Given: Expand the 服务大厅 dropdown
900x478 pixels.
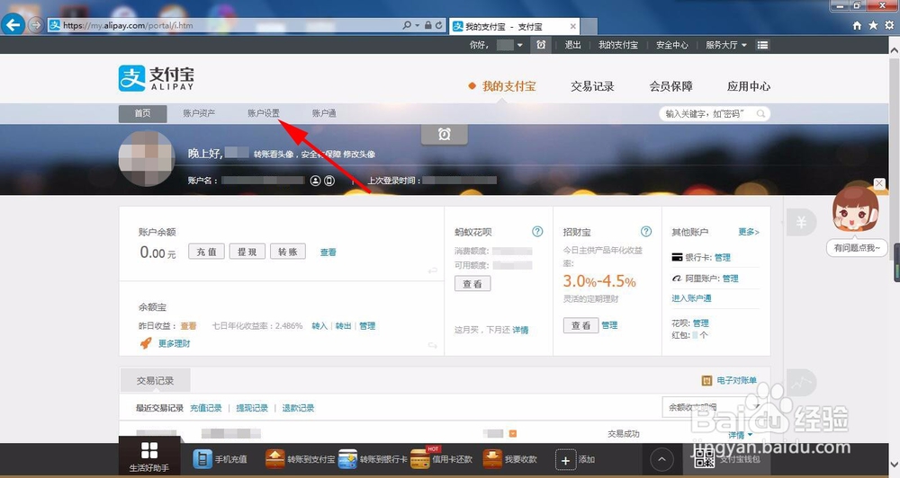Looking at the screenshot, I should (744, 45).
